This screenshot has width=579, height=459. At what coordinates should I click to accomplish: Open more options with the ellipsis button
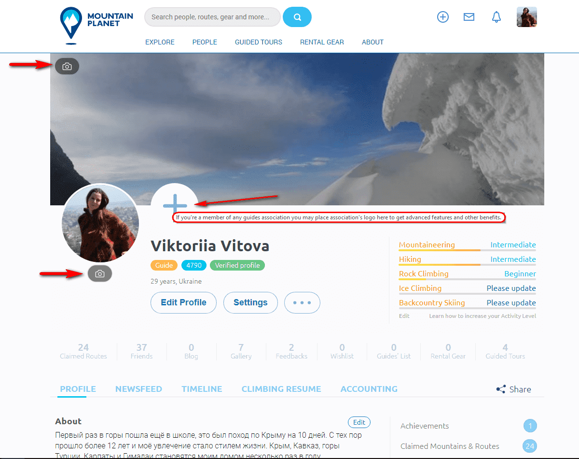click(x=302, y=302)
